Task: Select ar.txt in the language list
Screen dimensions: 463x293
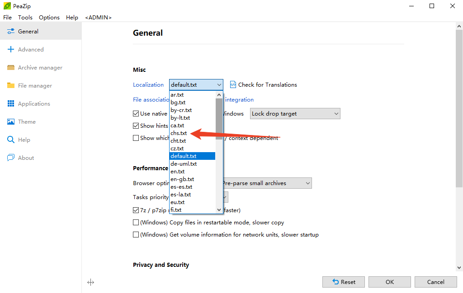Action: pos(193,95)
